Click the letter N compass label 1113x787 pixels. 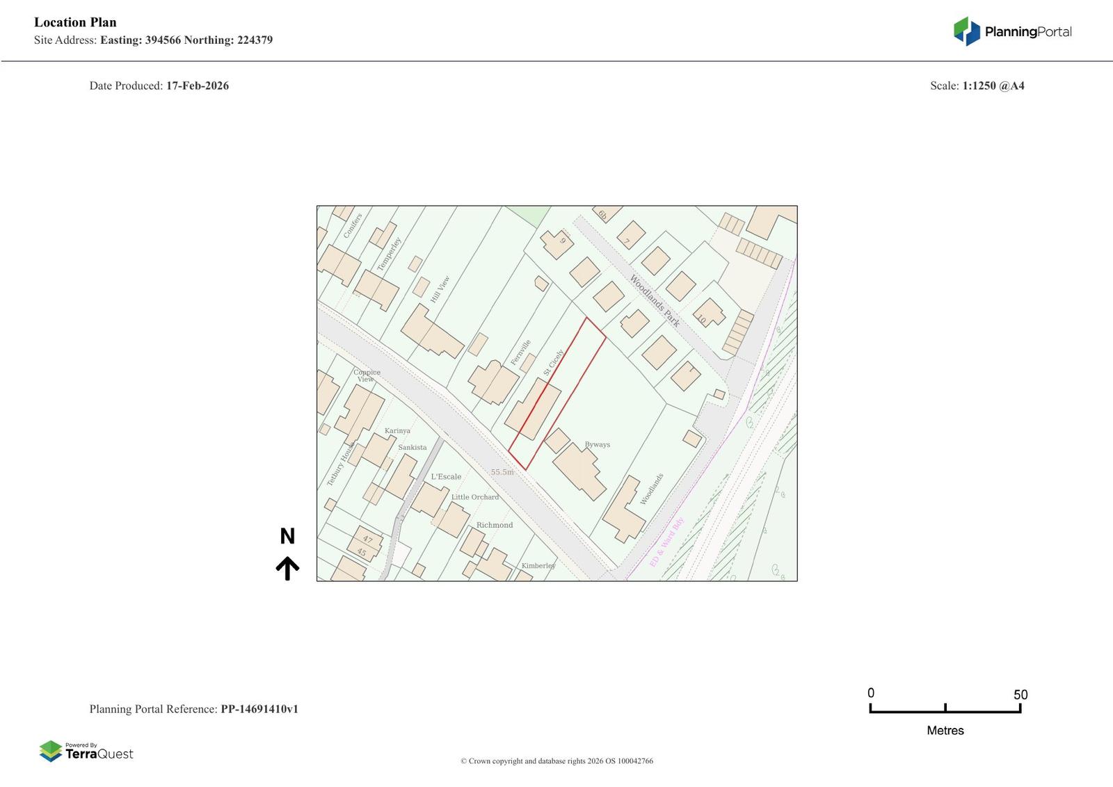pos(287,536)
